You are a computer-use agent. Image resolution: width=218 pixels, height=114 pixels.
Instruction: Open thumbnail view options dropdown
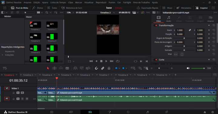coord(42,12)
